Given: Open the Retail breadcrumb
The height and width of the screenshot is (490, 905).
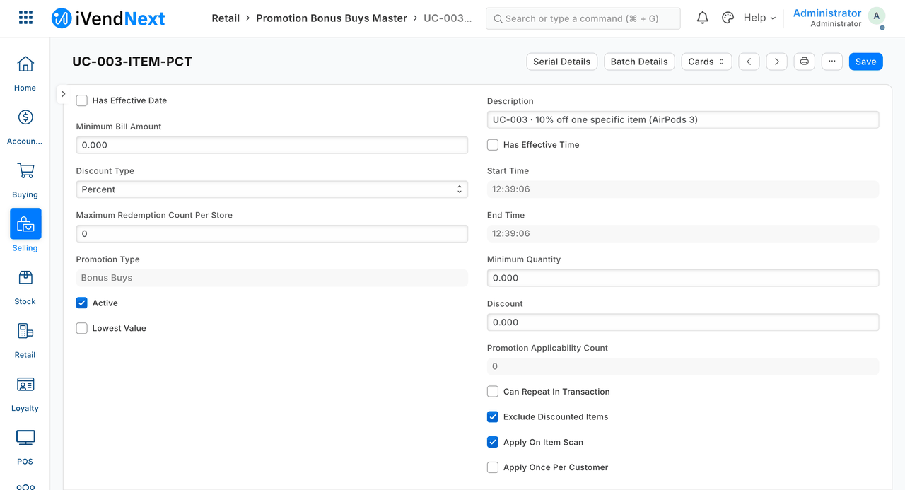Looking at the screenshot, I should point(226,18).
